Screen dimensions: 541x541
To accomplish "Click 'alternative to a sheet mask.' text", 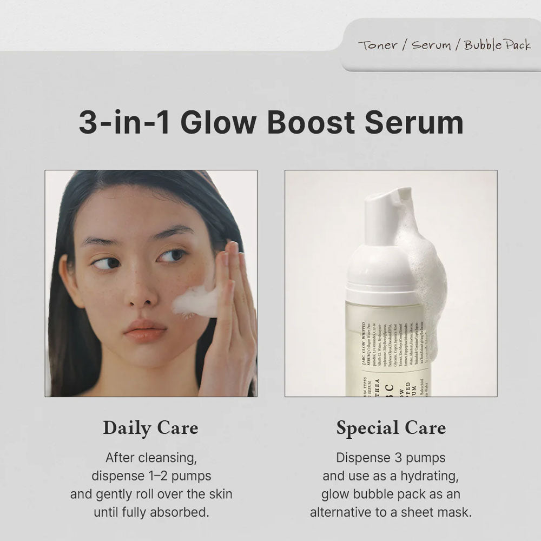I will tap(391, 512).
